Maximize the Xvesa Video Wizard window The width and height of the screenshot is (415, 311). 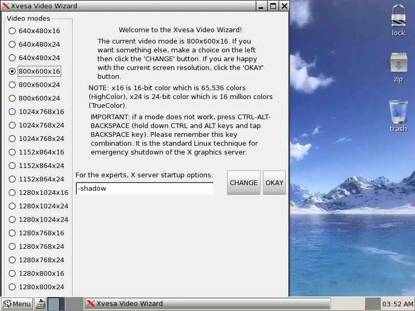click(273, 6)
